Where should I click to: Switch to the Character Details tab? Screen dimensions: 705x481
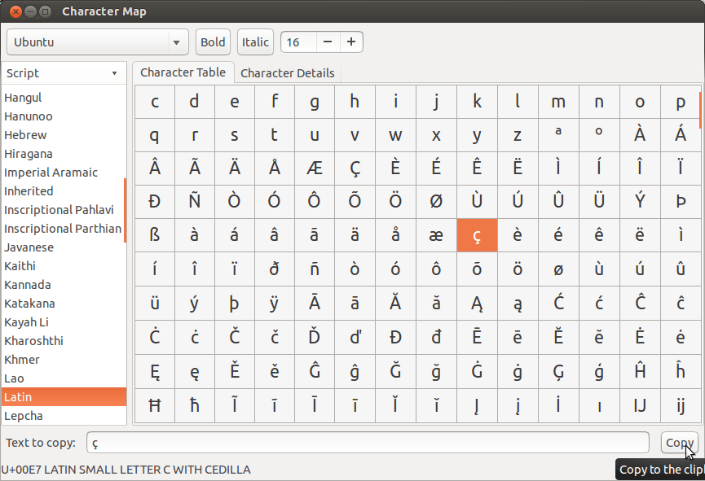[x=288, y=72]
